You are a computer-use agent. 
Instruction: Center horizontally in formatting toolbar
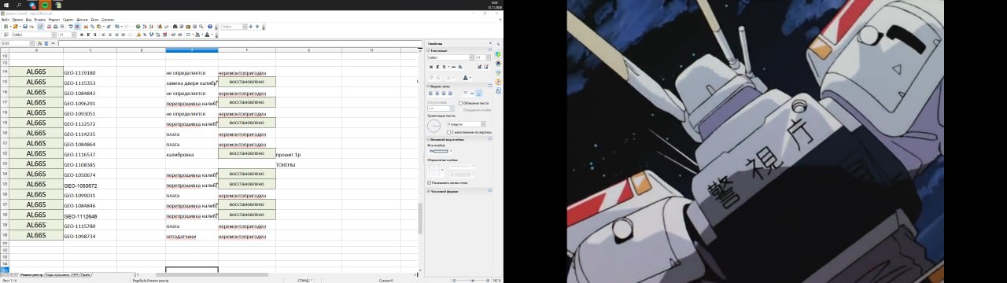(110, 35)
